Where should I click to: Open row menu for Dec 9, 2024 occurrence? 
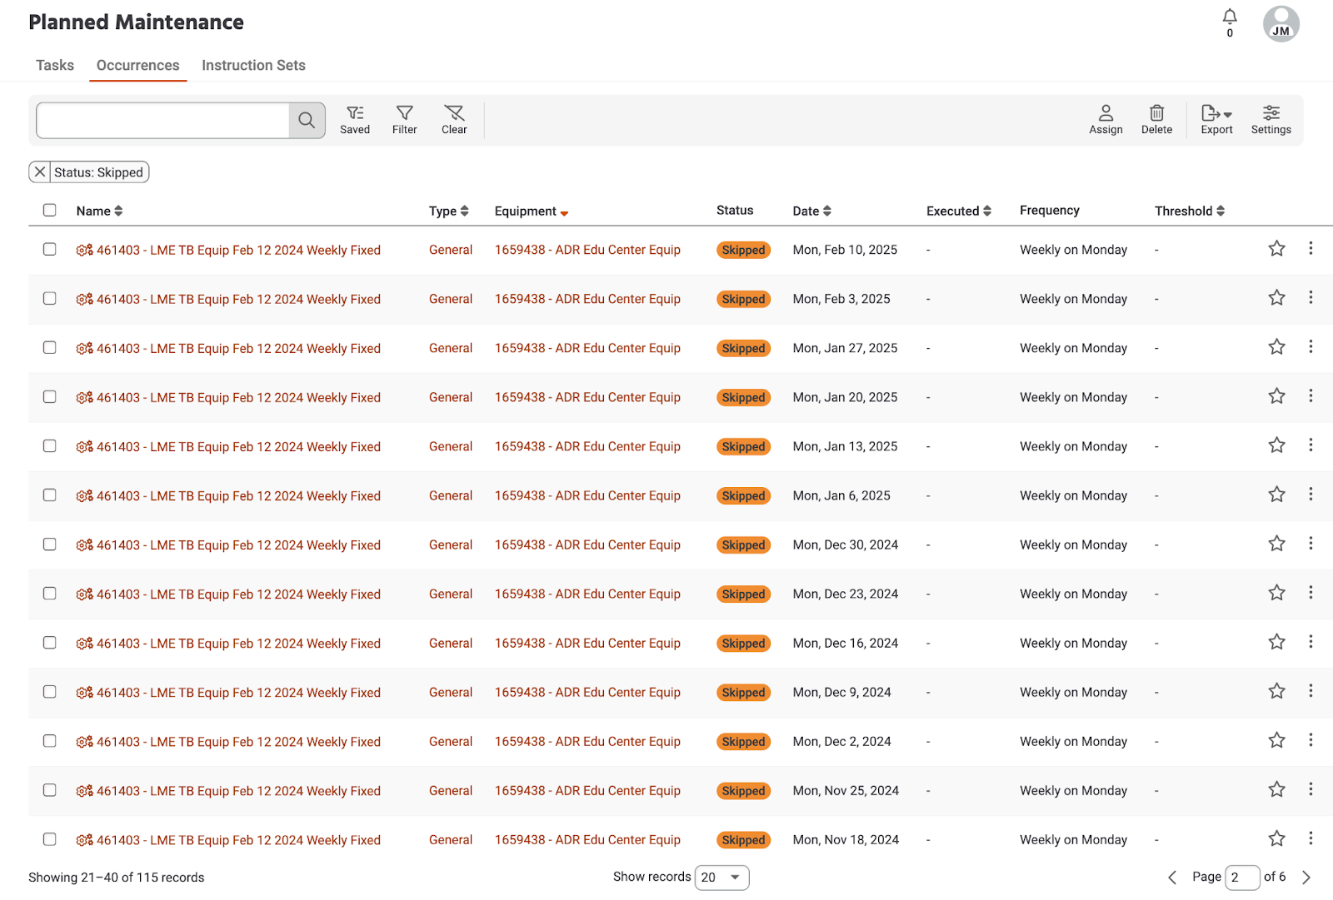tap(1311, 690)
